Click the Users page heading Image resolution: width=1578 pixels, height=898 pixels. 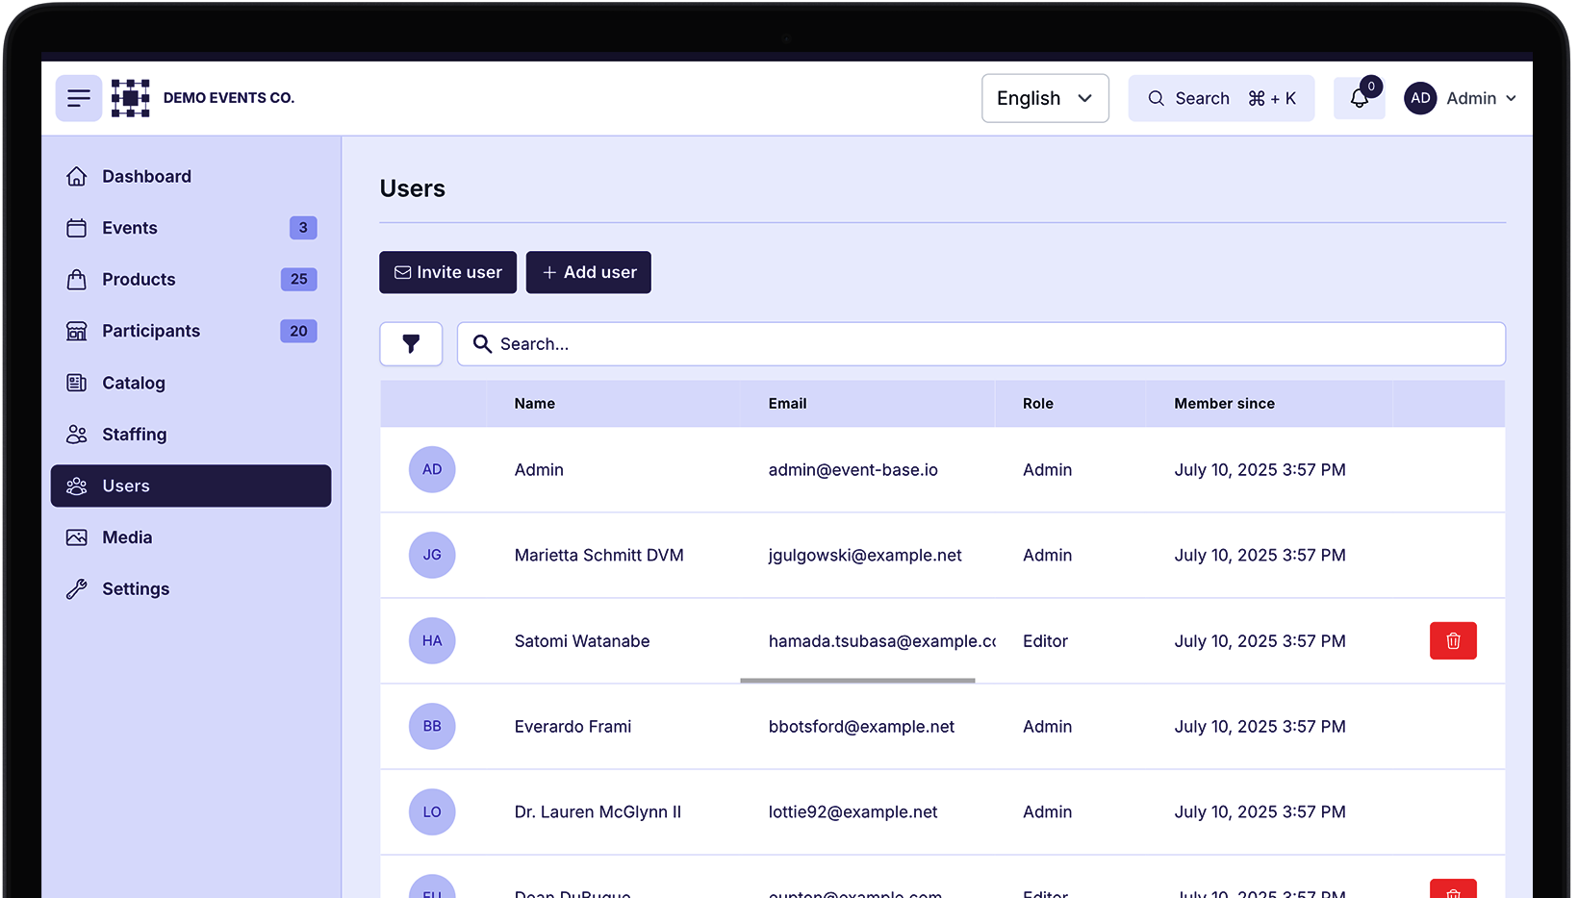pyautogui.click(x=412, y=188)
